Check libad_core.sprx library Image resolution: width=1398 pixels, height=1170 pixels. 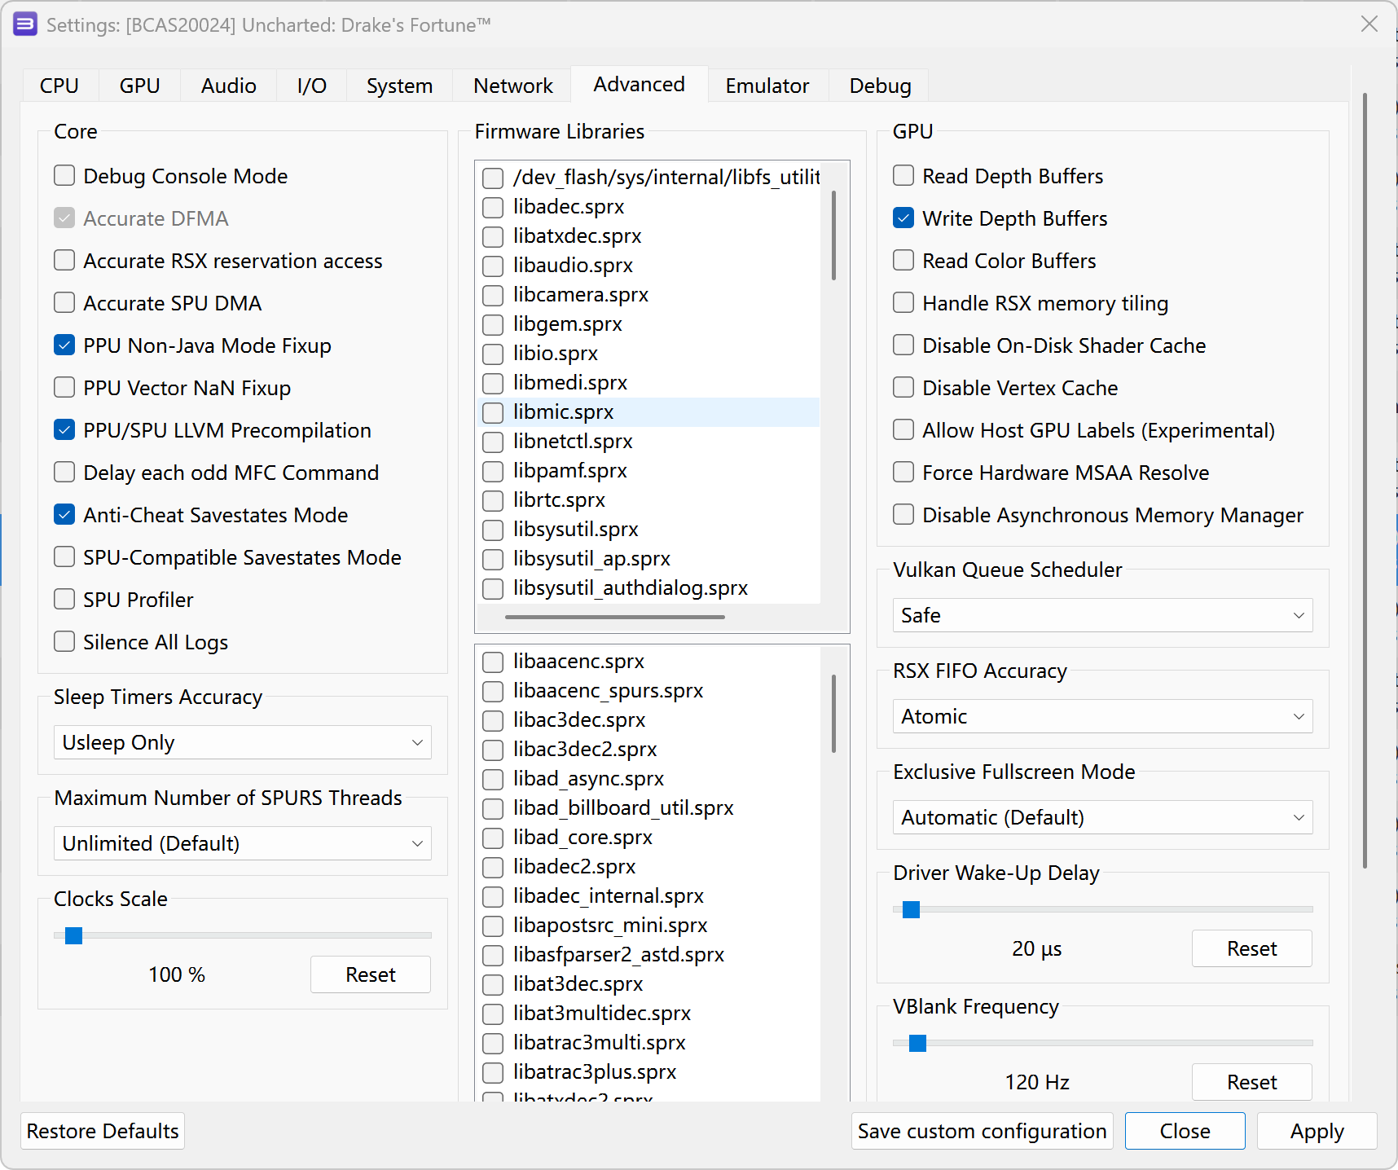pyautogui.click(x=493, y=838)
